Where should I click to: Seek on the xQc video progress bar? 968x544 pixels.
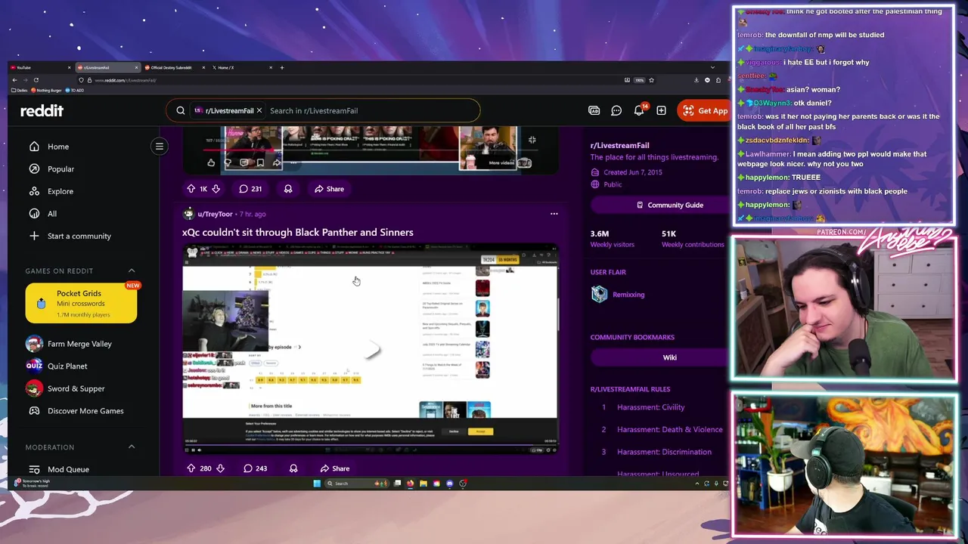click(x=370, y=446)
